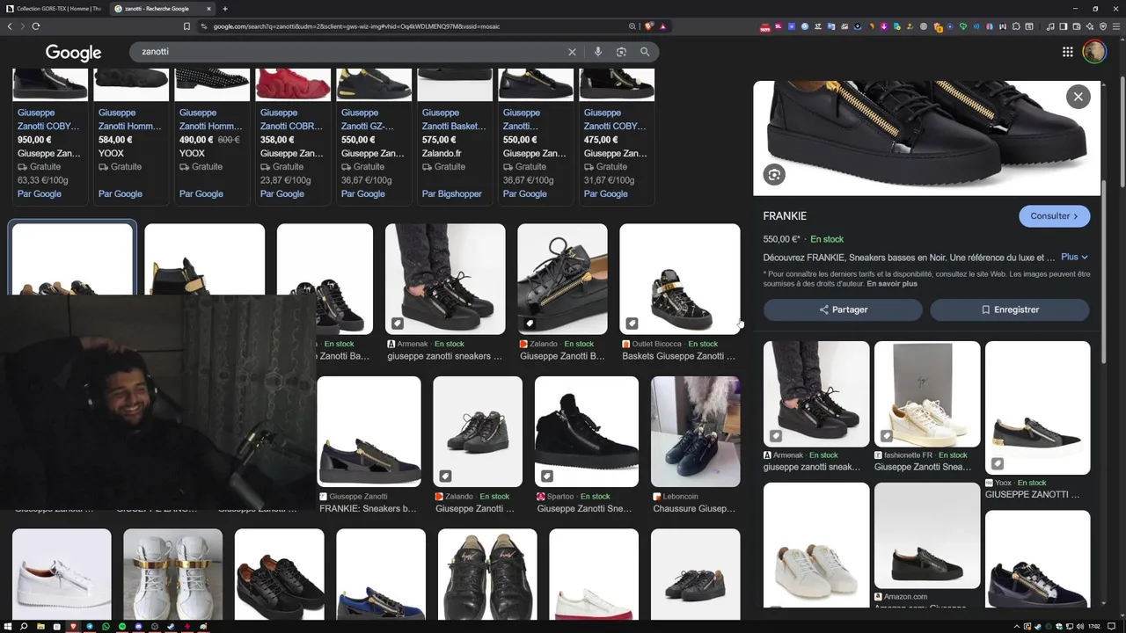Screen dimensions: 1126x633
Task: Open the Google account avatar menu
Action: point(1094,52)
